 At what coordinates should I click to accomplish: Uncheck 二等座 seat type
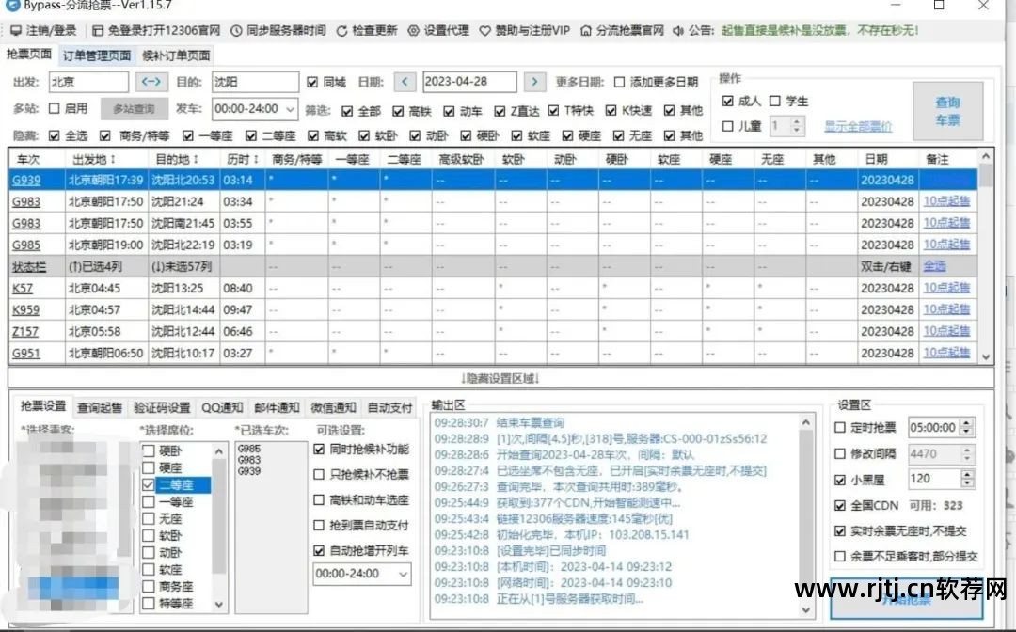[149, 484]
